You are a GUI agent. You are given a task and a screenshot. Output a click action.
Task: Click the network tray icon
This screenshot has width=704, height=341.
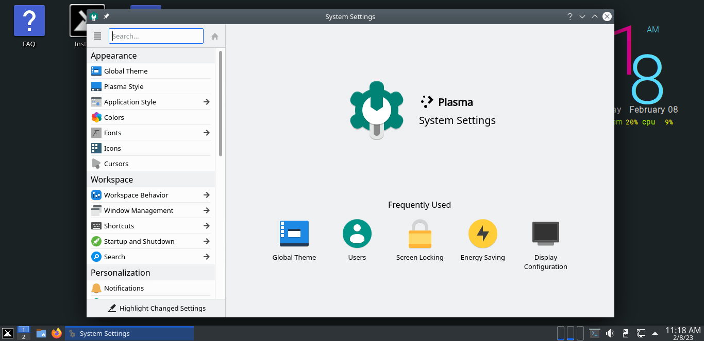tap(641, 333)
